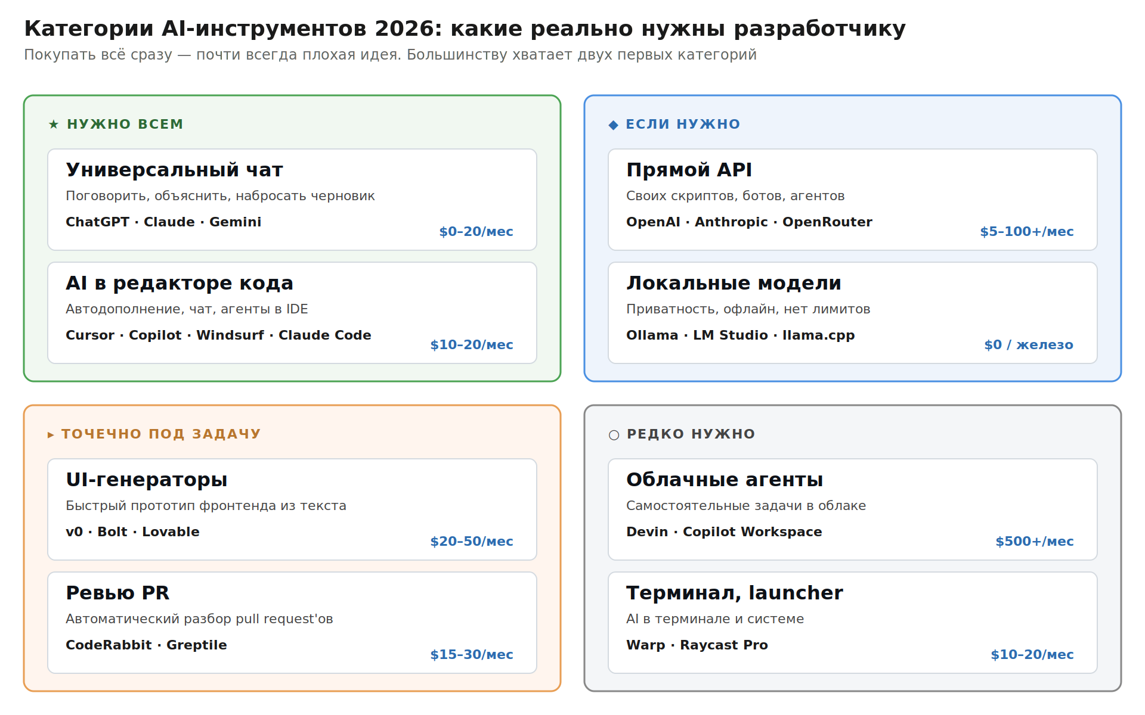Click the Devin · Copilot Workspace list

click(x=724, y=531)
